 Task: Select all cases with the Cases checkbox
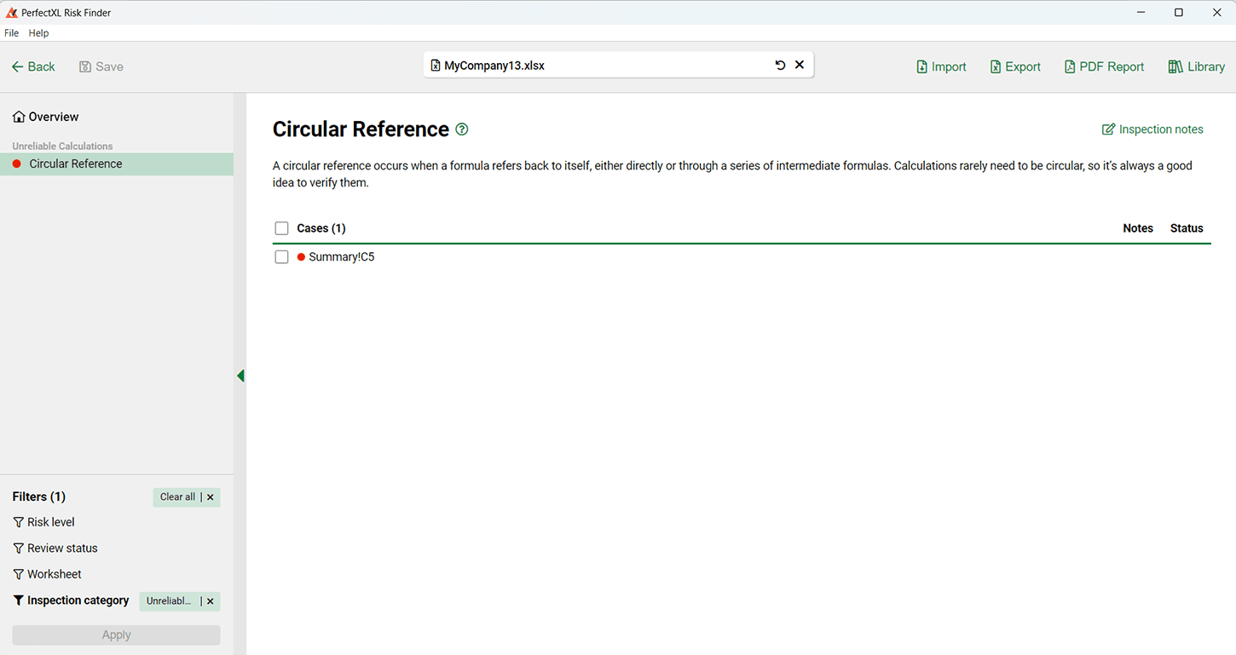(281, 228)
